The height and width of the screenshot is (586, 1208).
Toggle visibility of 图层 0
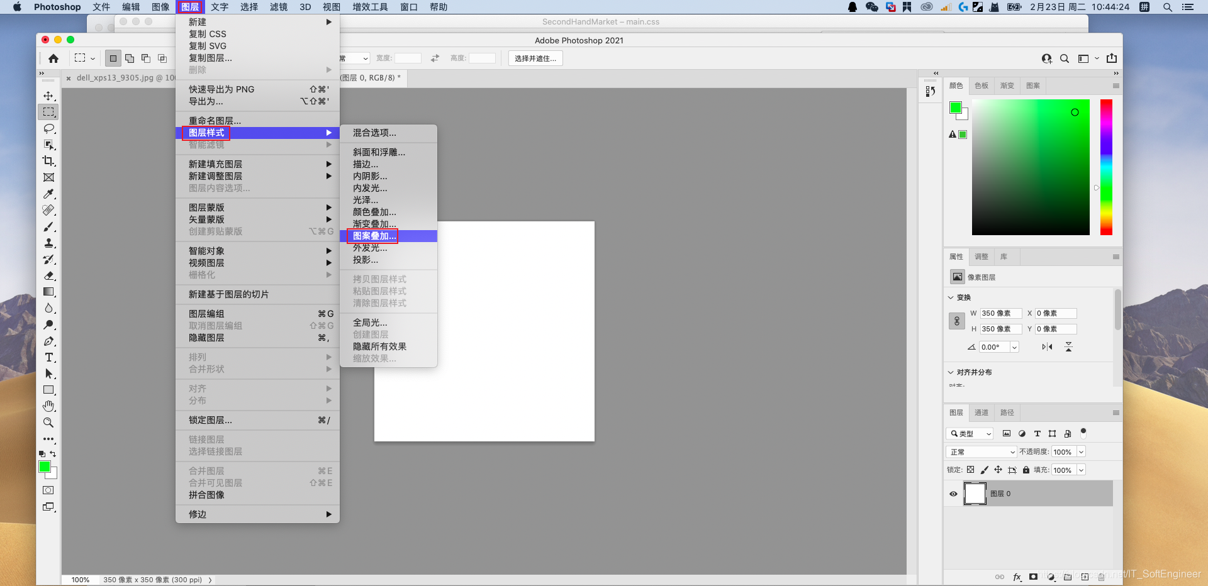coord(953,494)
